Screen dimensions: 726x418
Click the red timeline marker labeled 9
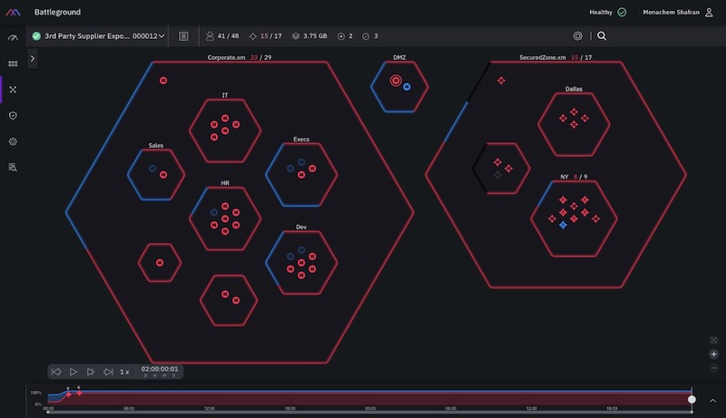click(69, 394)
